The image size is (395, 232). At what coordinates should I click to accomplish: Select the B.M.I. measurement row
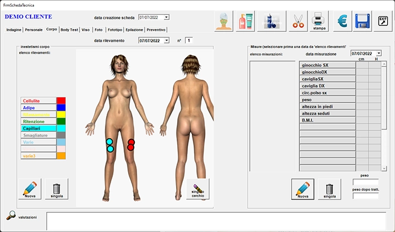pyautogui.click(x=327, y=120)
